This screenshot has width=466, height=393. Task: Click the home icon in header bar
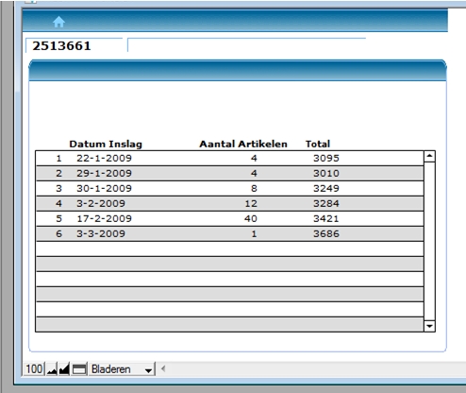pyautogui.click(x=58, y=22)
